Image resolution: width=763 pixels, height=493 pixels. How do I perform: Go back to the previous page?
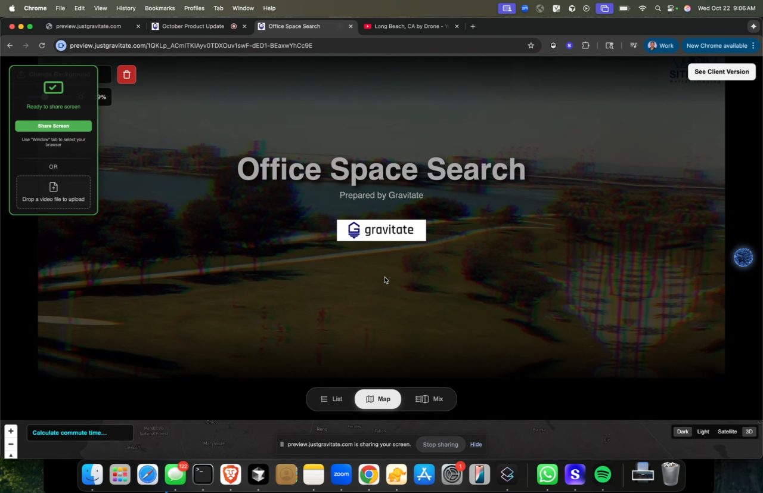tap(10, 45)
